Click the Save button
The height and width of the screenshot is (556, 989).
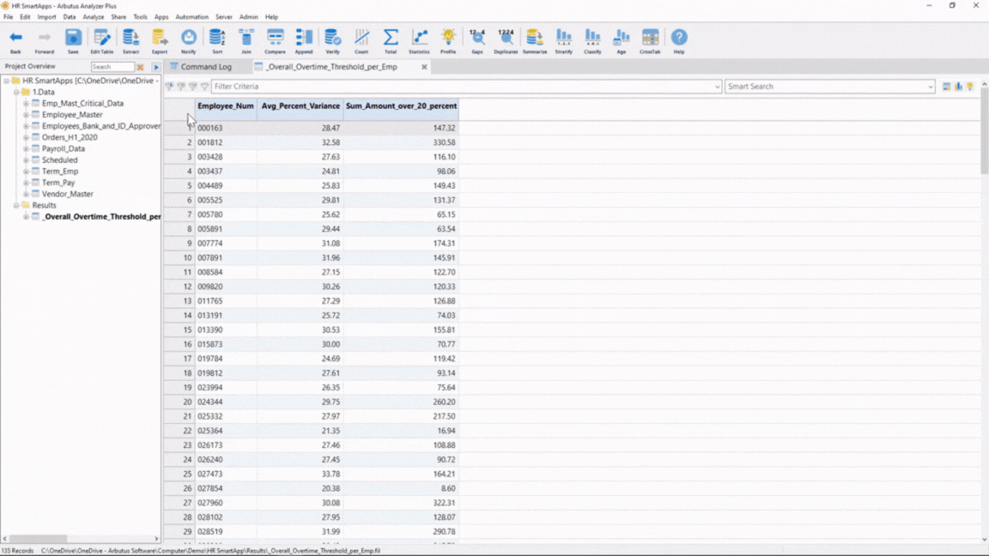pos(73,39)
